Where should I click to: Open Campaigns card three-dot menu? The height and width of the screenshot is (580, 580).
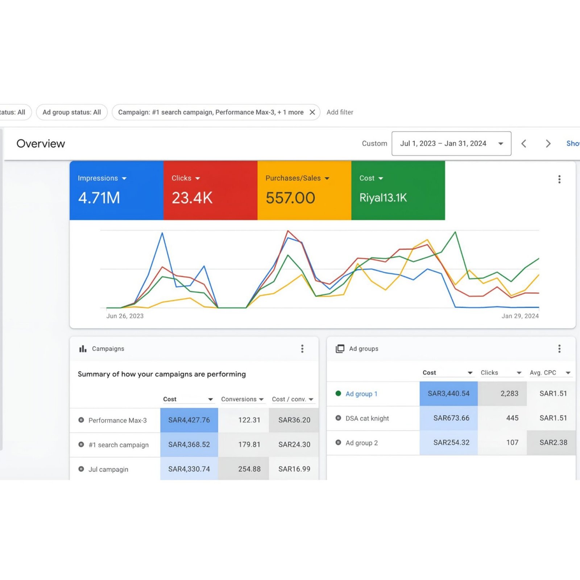click(302, 349)
